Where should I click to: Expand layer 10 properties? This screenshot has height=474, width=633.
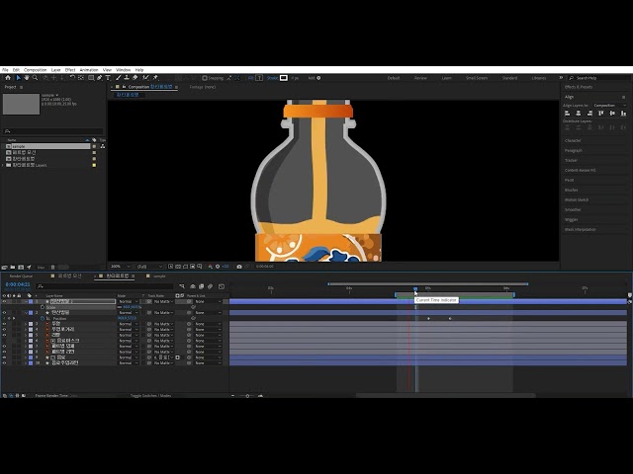coord(26,363)
